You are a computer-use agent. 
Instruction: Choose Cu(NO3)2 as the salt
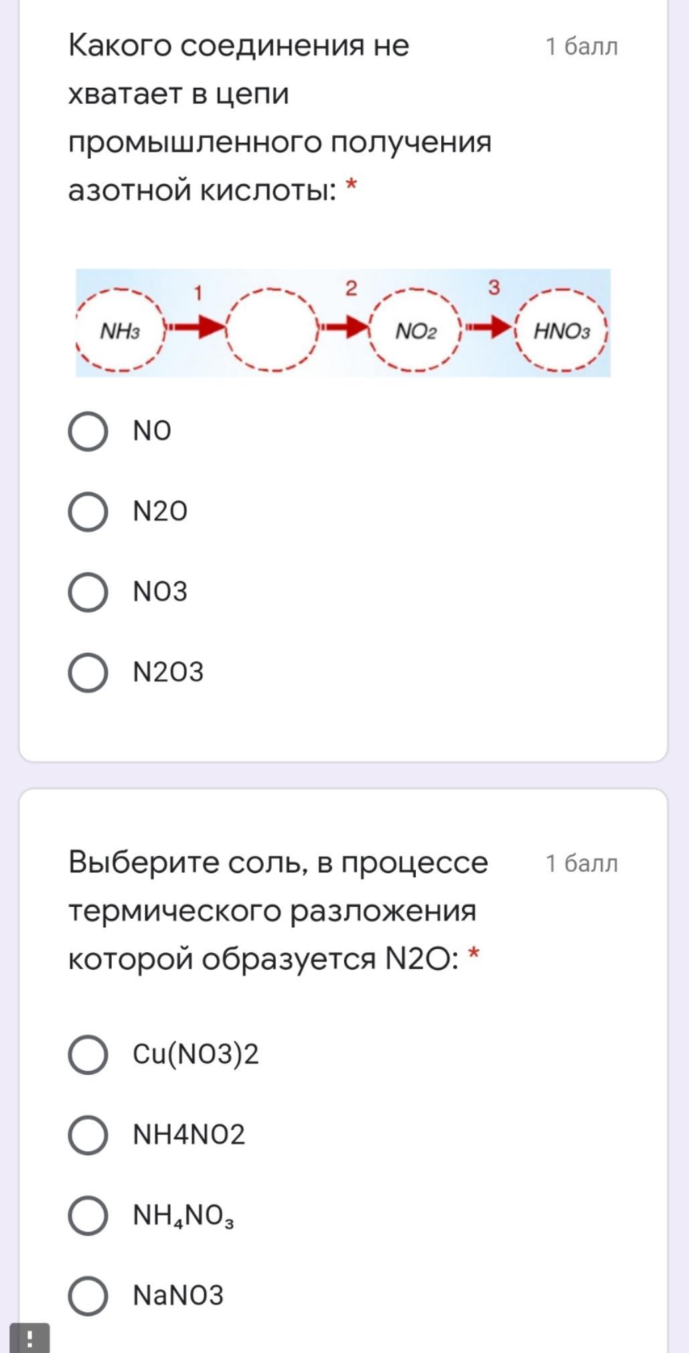(x=88, y=1055)
